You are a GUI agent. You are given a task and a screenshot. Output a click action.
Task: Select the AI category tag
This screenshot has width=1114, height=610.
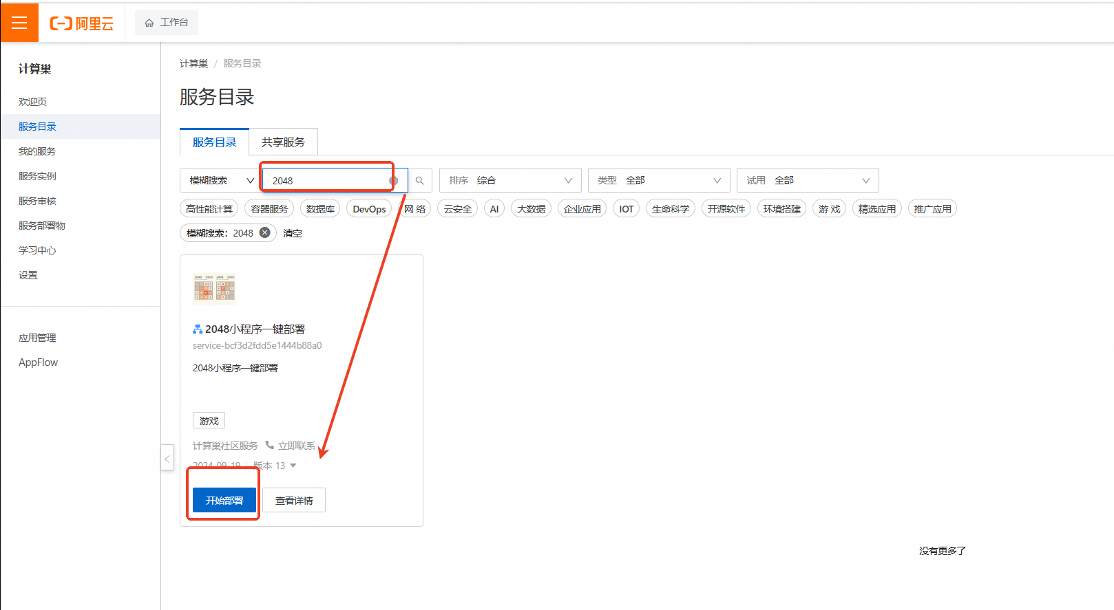(x=494, y=209)
